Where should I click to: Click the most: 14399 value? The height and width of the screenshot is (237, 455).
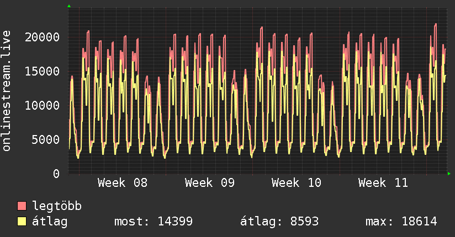tap(154, 222)
